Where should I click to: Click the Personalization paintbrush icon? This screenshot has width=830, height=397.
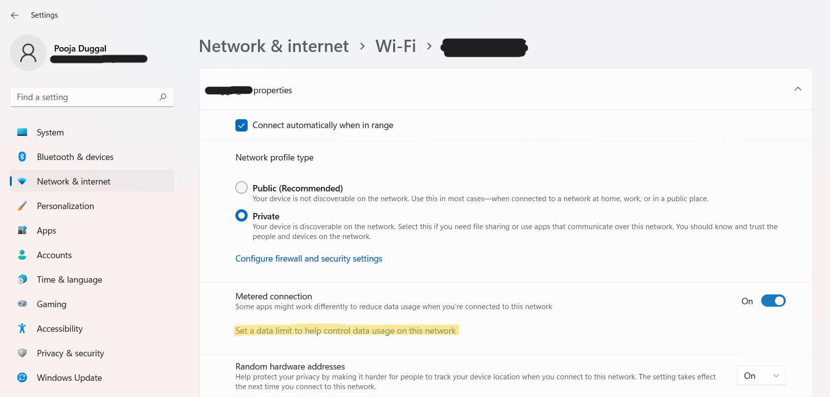tap(22, 206)
